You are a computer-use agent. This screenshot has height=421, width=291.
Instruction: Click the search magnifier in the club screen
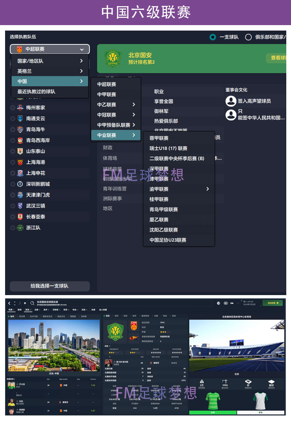tap(32, 303)
